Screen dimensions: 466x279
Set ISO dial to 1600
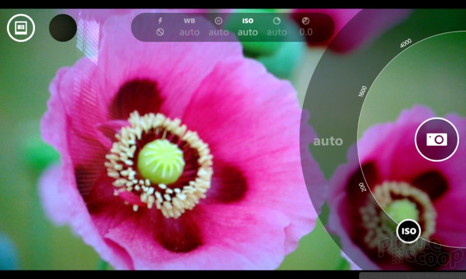point(362,91)
